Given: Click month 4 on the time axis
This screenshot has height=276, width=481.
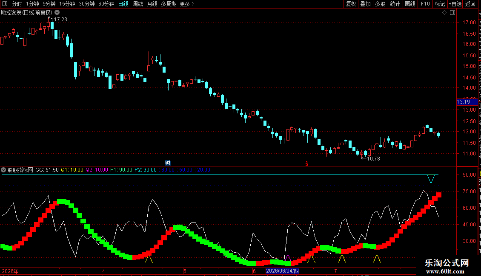Looking at the screenshot, I should click(x=103, y=271).
